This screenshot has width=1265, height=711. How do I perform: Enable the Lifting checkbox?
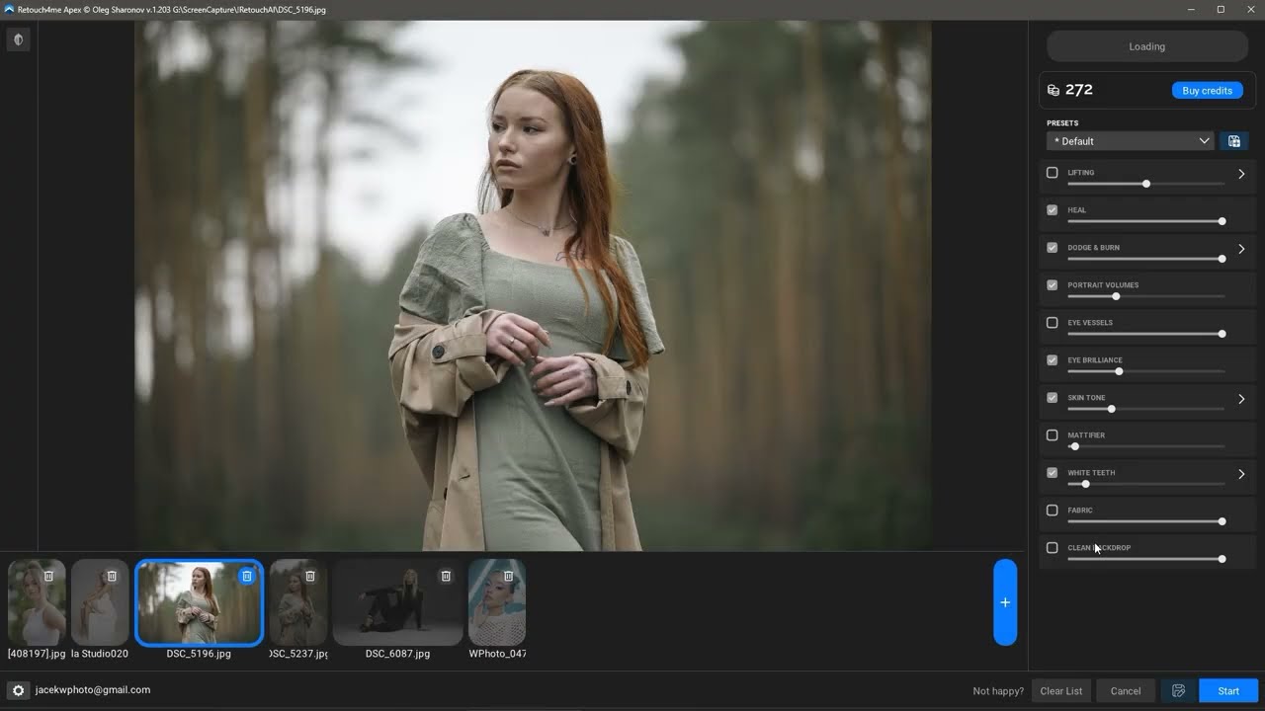1053,173
